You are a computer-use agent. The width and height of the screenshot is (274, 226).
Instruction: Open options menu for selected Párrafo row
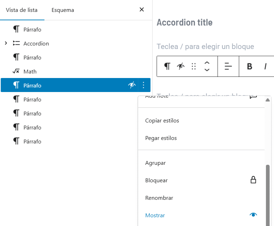pos(143,85)
